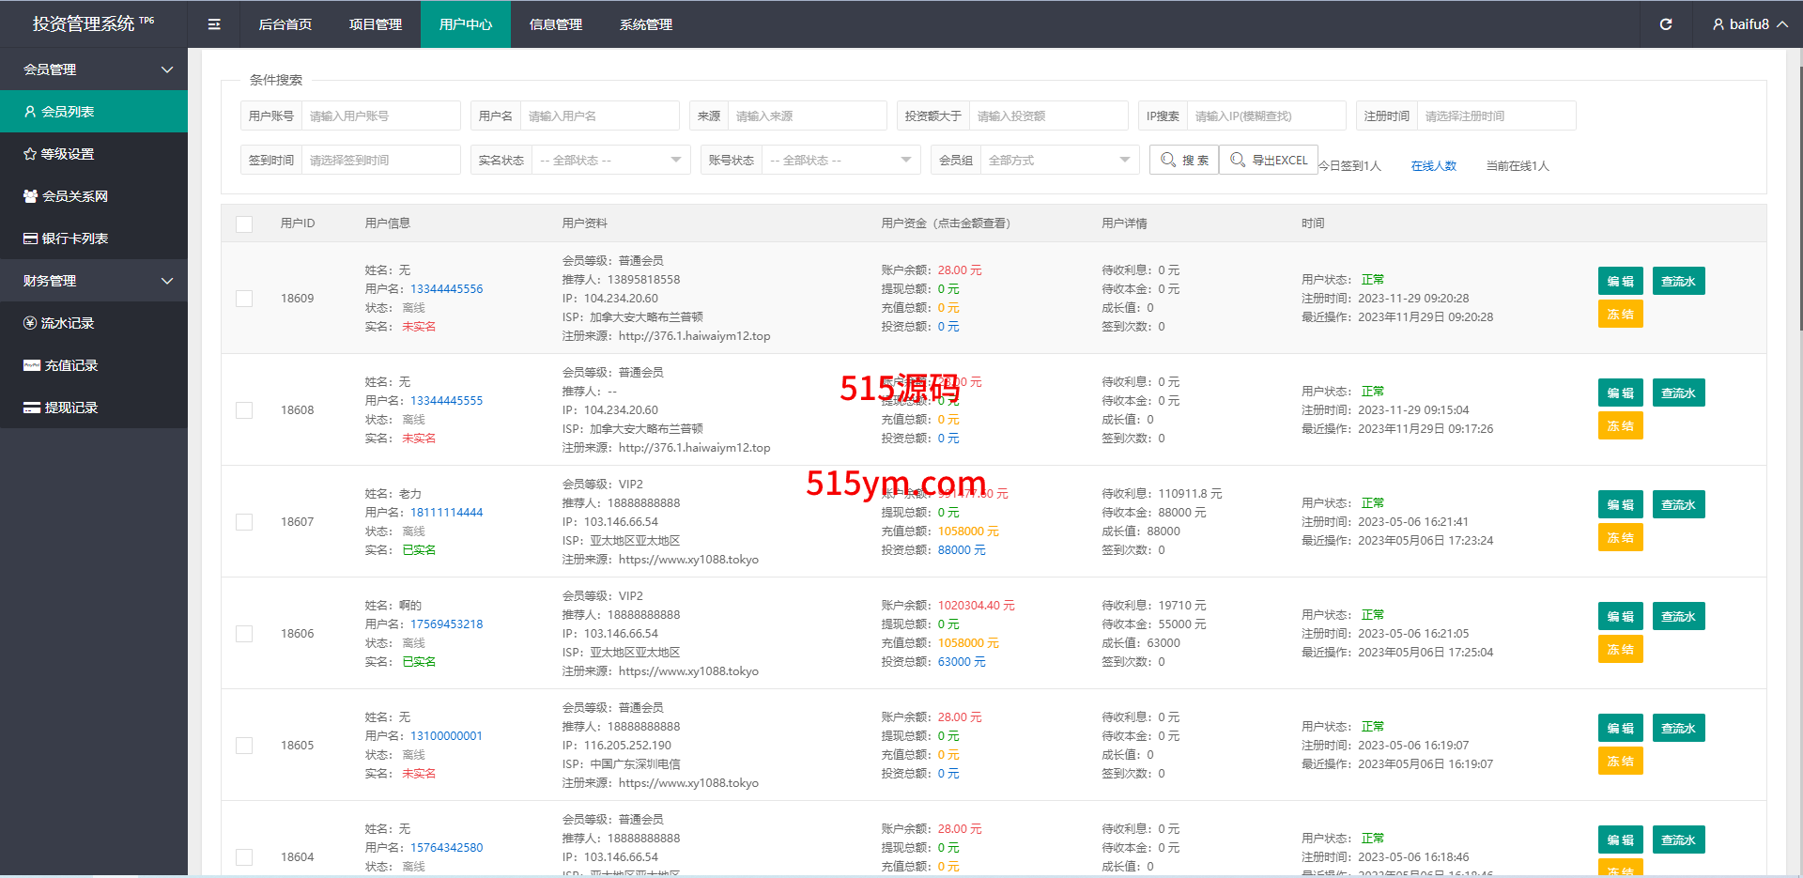The width and height of the screenshot is (1803, 878).
Task: Open the 实名状态 dropdown
Action: click(x=610, y=161)
